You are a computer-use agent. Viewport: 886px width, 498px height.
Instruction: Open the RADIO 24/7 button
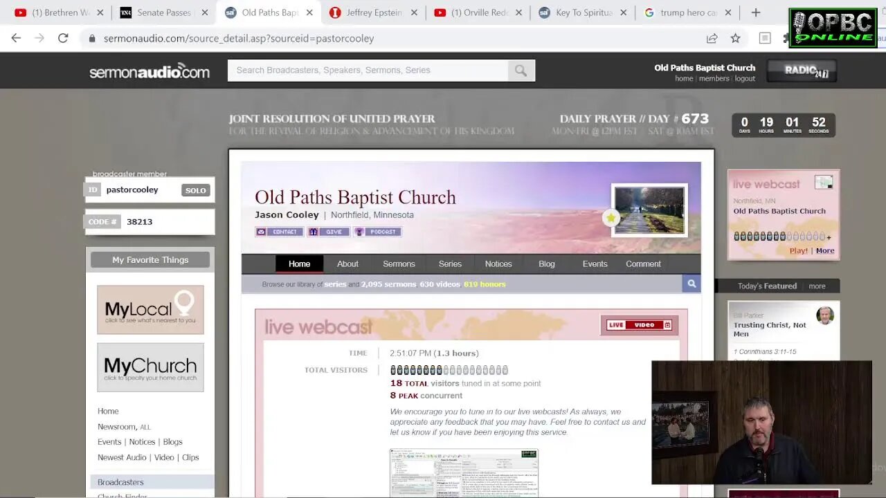point(802,70)
